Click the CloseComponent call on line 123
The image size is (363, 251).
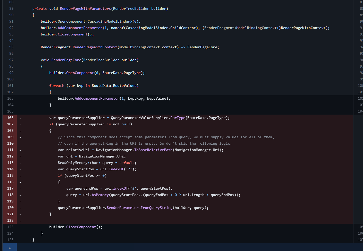coord(81,227)
